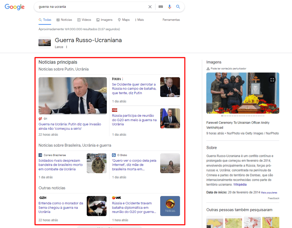Click 'Aproximadamente 169.000.000 resultados' text
Viewport: 292px width, 228px height.
tap(79, 29)
